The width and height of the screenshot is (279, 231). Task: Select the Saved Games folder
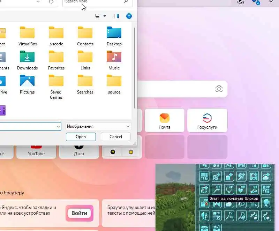pyautogui.click(x=56, y=87)
